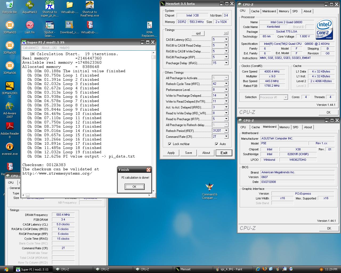
Task: Switch to Memory tab in top CPU-Z window
Action: [284, 11]
